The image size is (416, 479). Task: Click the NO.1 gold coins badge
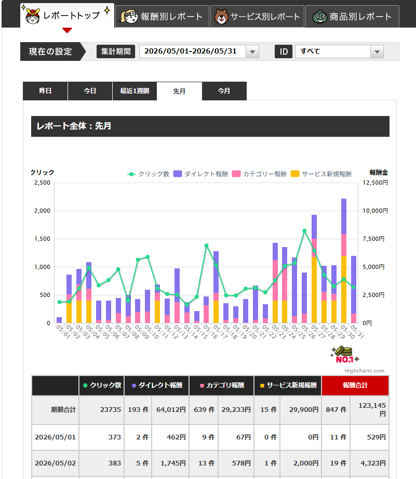click(x=345, y=355)
